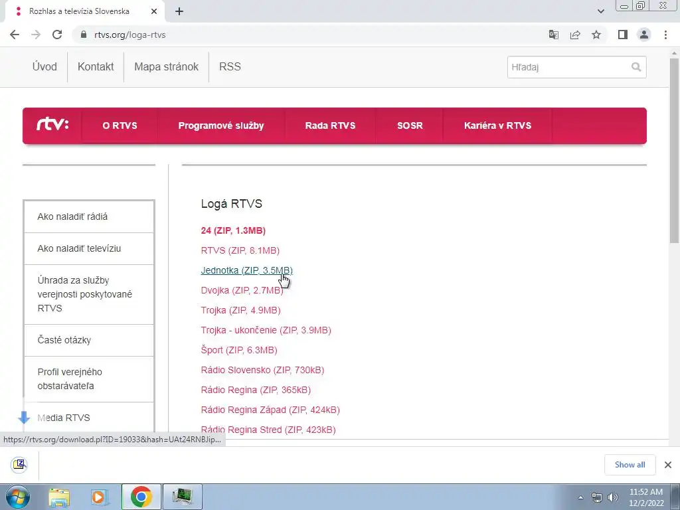This screenshot has width=680, height=510.
Task: Close the downloads bar with X
Action: coord(668,465)
